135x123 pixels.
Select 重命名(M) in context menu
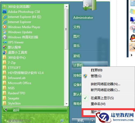[98, 104]
